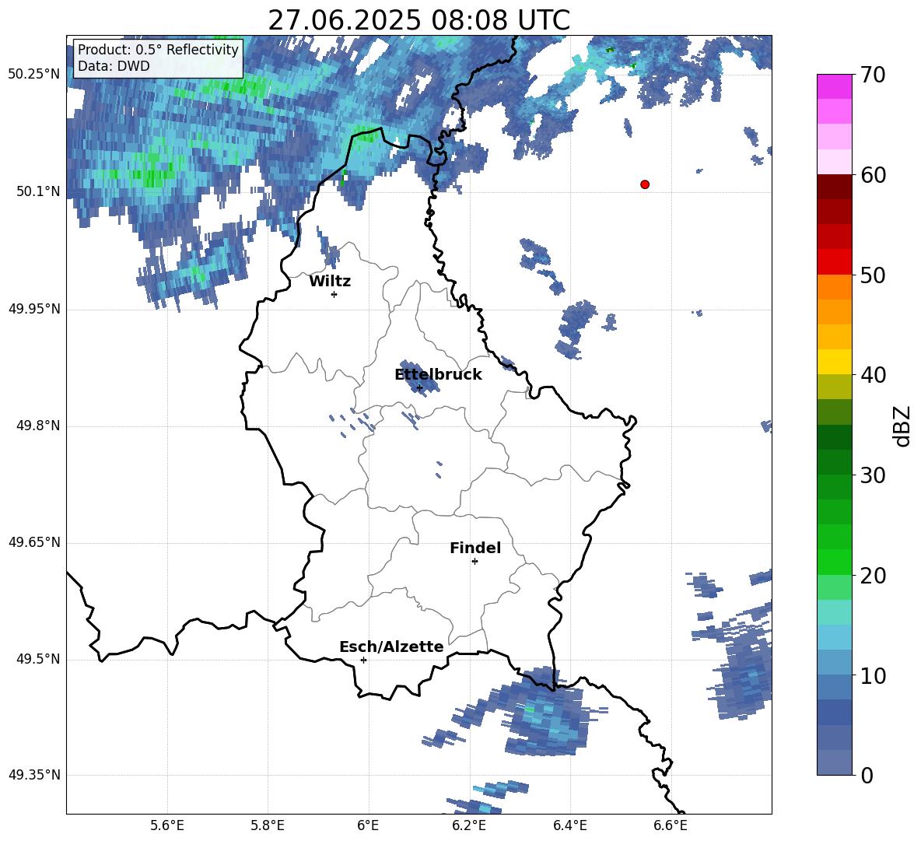
Task: Pick the light blue swatch just above 10
Action: tap(834, 662)
